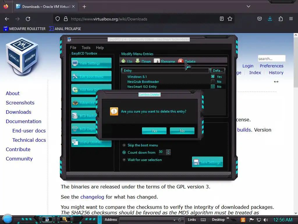Move entry Up with green arrow
Image resolution: width=298 pixels, height=224 pixels.
127,61
